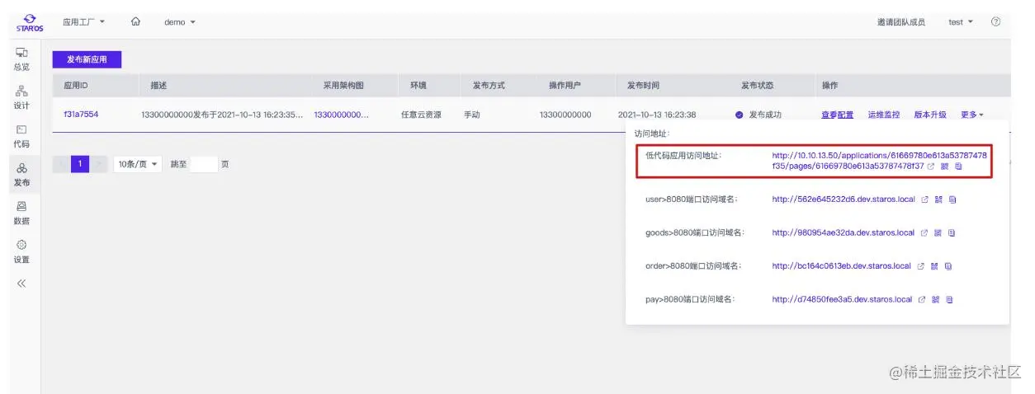Go to previous page arrow
This screenshot has height=394, width=1035.
click(62, 164)
